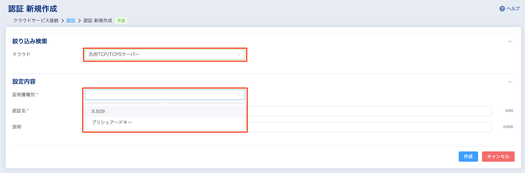
Task: Click the 証明書種別 dropdown field
Action: pos(162,95)
